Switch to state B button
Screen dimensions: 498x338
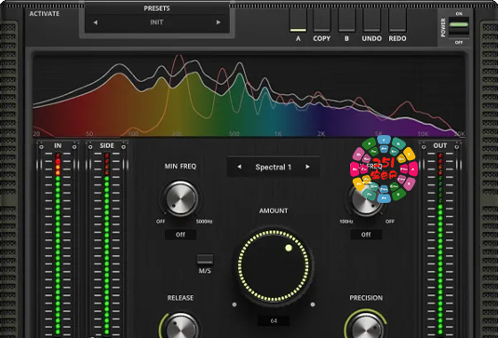(346, 20)
